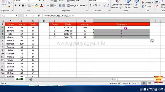Open Conditional Formatting menu
This screenshot has width=165, height=92.
point(117,4)
